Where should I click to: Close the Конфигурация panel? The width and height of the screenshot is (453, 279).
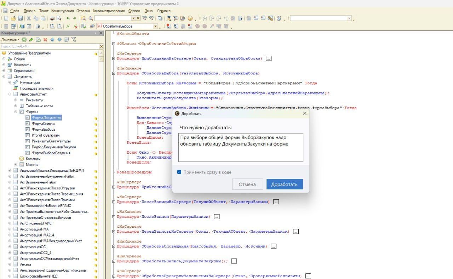101,33
